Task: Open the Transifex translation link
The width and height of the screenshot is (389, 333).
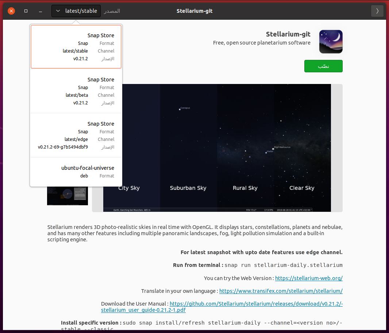Action: tap(281, 291)
